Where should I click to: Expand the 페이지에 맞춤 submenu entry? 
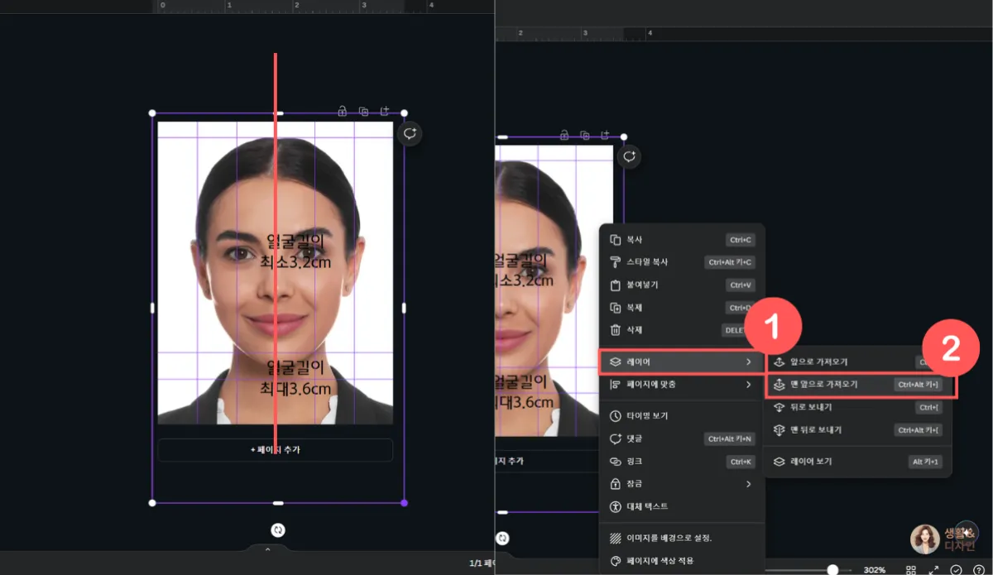click(x=682, y=385)
